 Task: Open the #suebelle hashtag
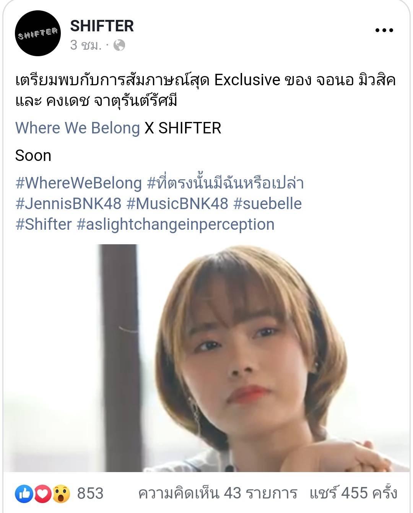point(267,204)
